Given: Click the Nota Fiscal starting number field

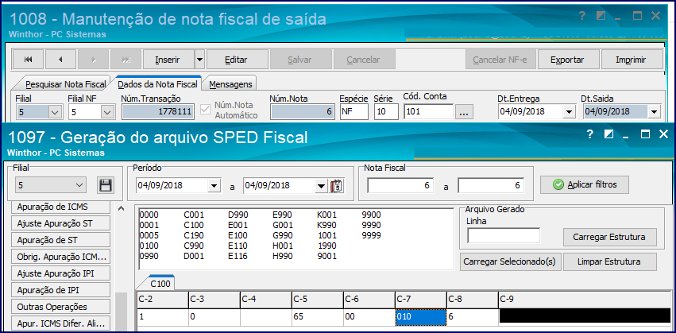Looking at the screenshot, I should tap(400, 185).
